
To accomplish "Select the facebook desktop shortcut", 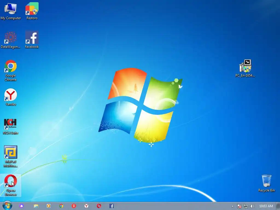I will click(x=32, y=40).
